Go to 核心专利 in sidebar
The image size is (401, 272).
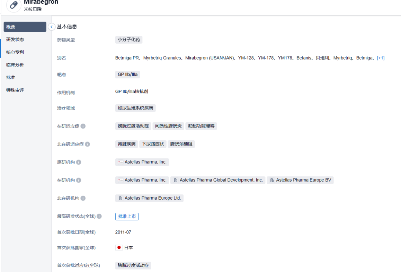[x=15, y=52]
